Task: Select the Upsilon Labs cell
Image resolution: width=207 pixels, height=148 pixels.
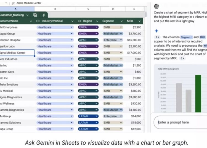Action: [17, 46]
